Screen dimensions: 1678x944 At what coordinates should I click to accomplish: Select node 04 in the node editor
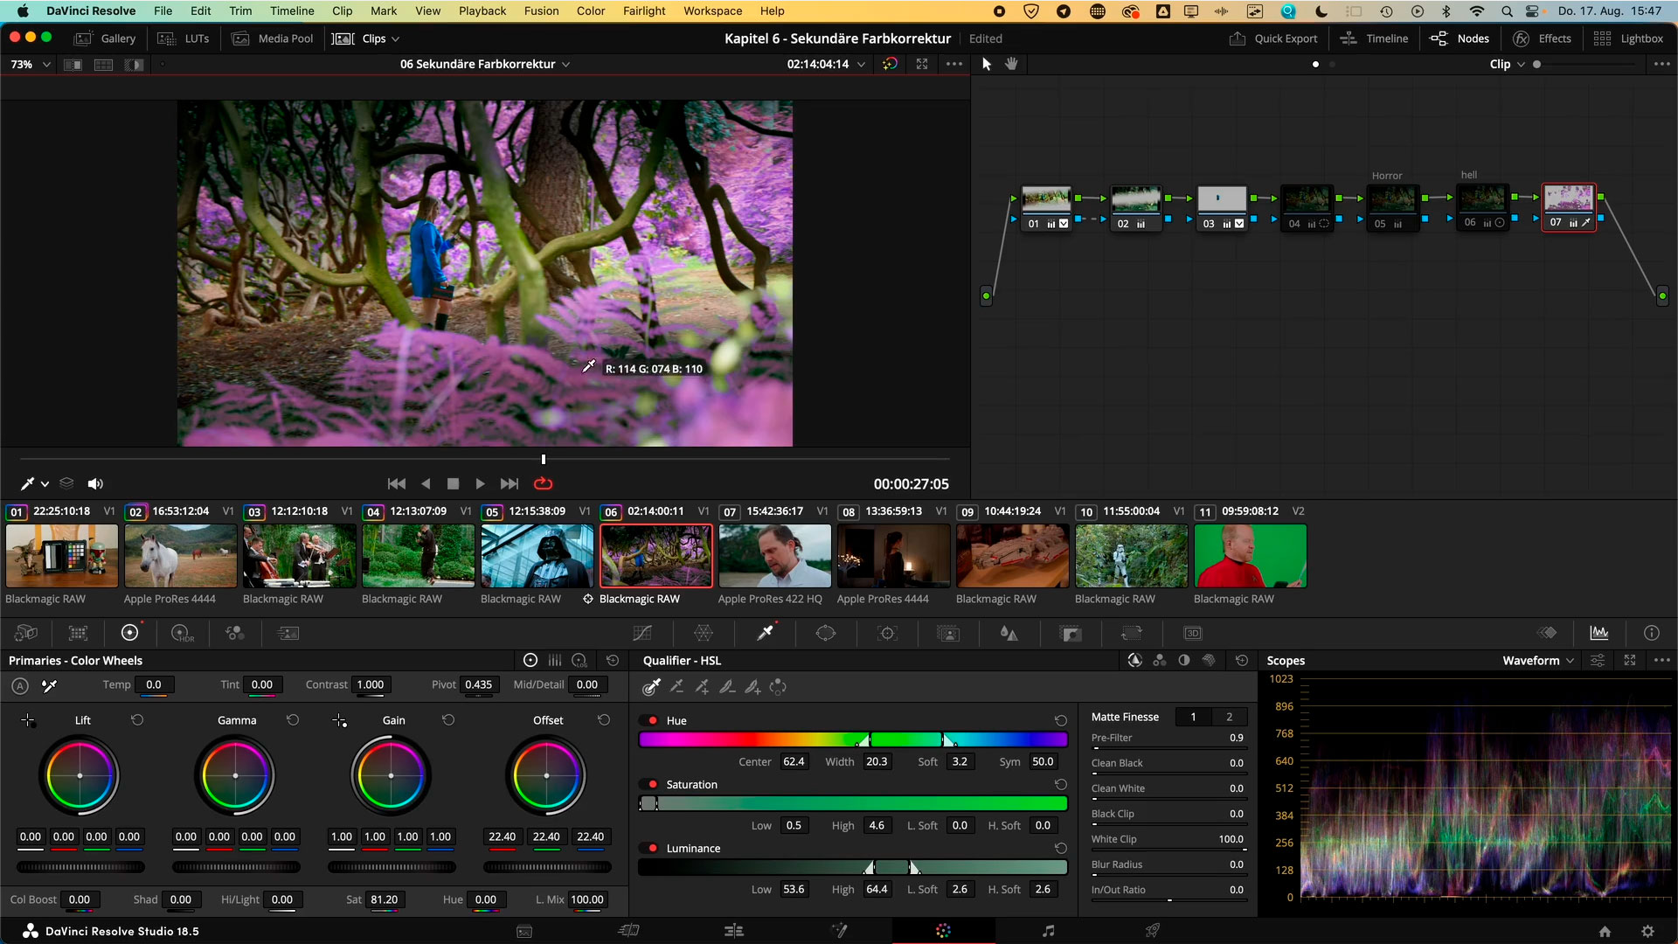click(x=1307, y=207)
